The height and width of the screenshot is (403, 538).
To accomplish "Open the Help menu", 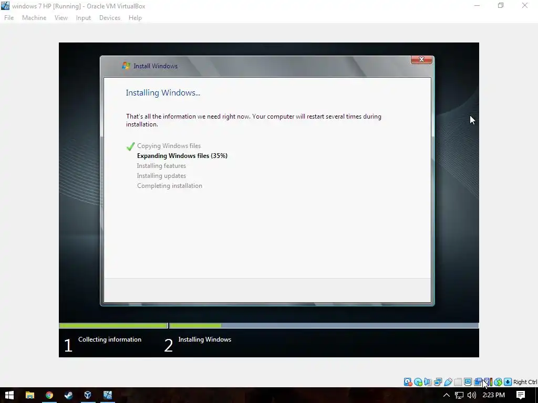I will tap(135, 18).
